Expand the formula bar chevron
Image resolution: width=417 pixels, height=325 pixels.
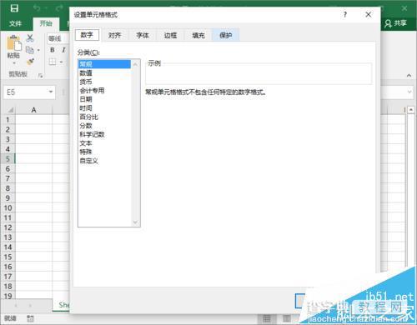[x=409, y=92]
